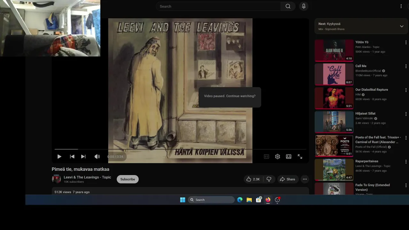
Task: Open Microsoft Store from taskbar
Action: point(259,200)
